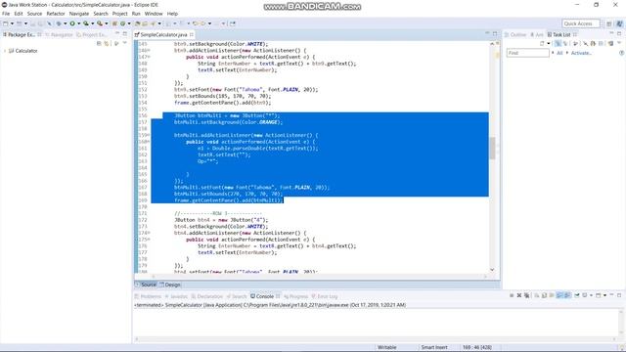
Task: Open the File menu
Action: point(6,14)
